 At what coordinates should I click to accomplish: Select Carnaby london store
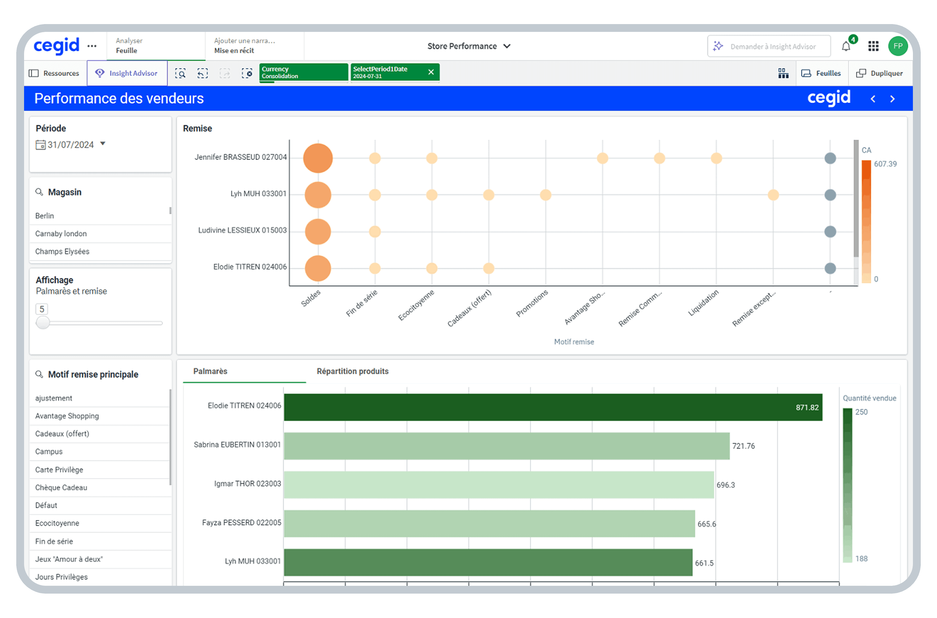[100, 234]
